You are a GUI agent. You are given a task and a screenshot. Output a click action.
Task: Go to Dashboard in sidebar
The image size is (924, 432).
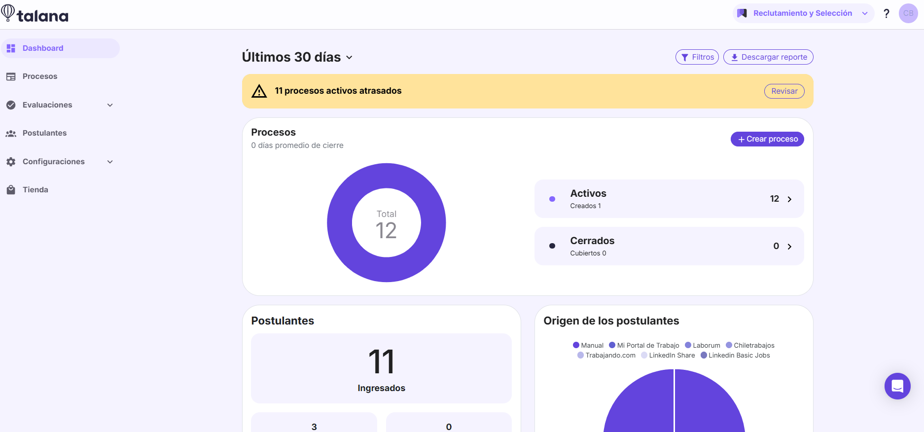click(61, 48)
